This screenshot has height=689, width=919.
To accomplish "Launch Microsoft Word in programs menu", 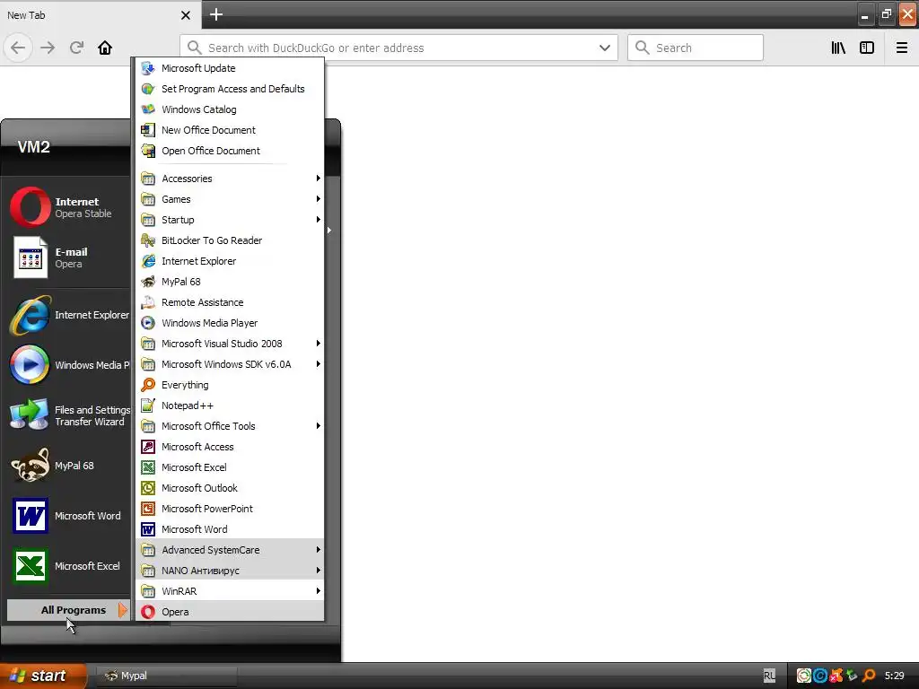I will (230, 529).
